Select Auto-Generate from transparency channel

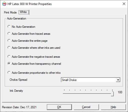pos(9,63)
